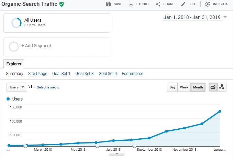The width and height of the screenshot is (233, 160).
Task: Open the Insights panel icon
Action: 208,4
